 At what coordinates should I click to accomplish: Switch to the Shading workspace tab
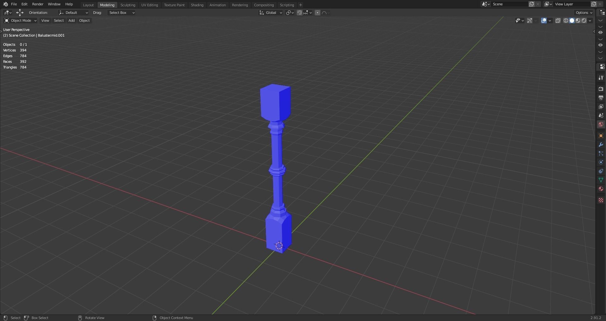(x=197, y=5)
